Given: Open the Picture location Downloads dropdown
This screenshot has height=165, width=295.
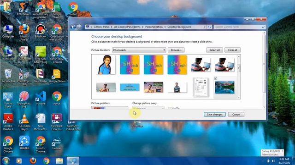Looking at the screenshot, I should pyautogui.click(x=139, y=50).
